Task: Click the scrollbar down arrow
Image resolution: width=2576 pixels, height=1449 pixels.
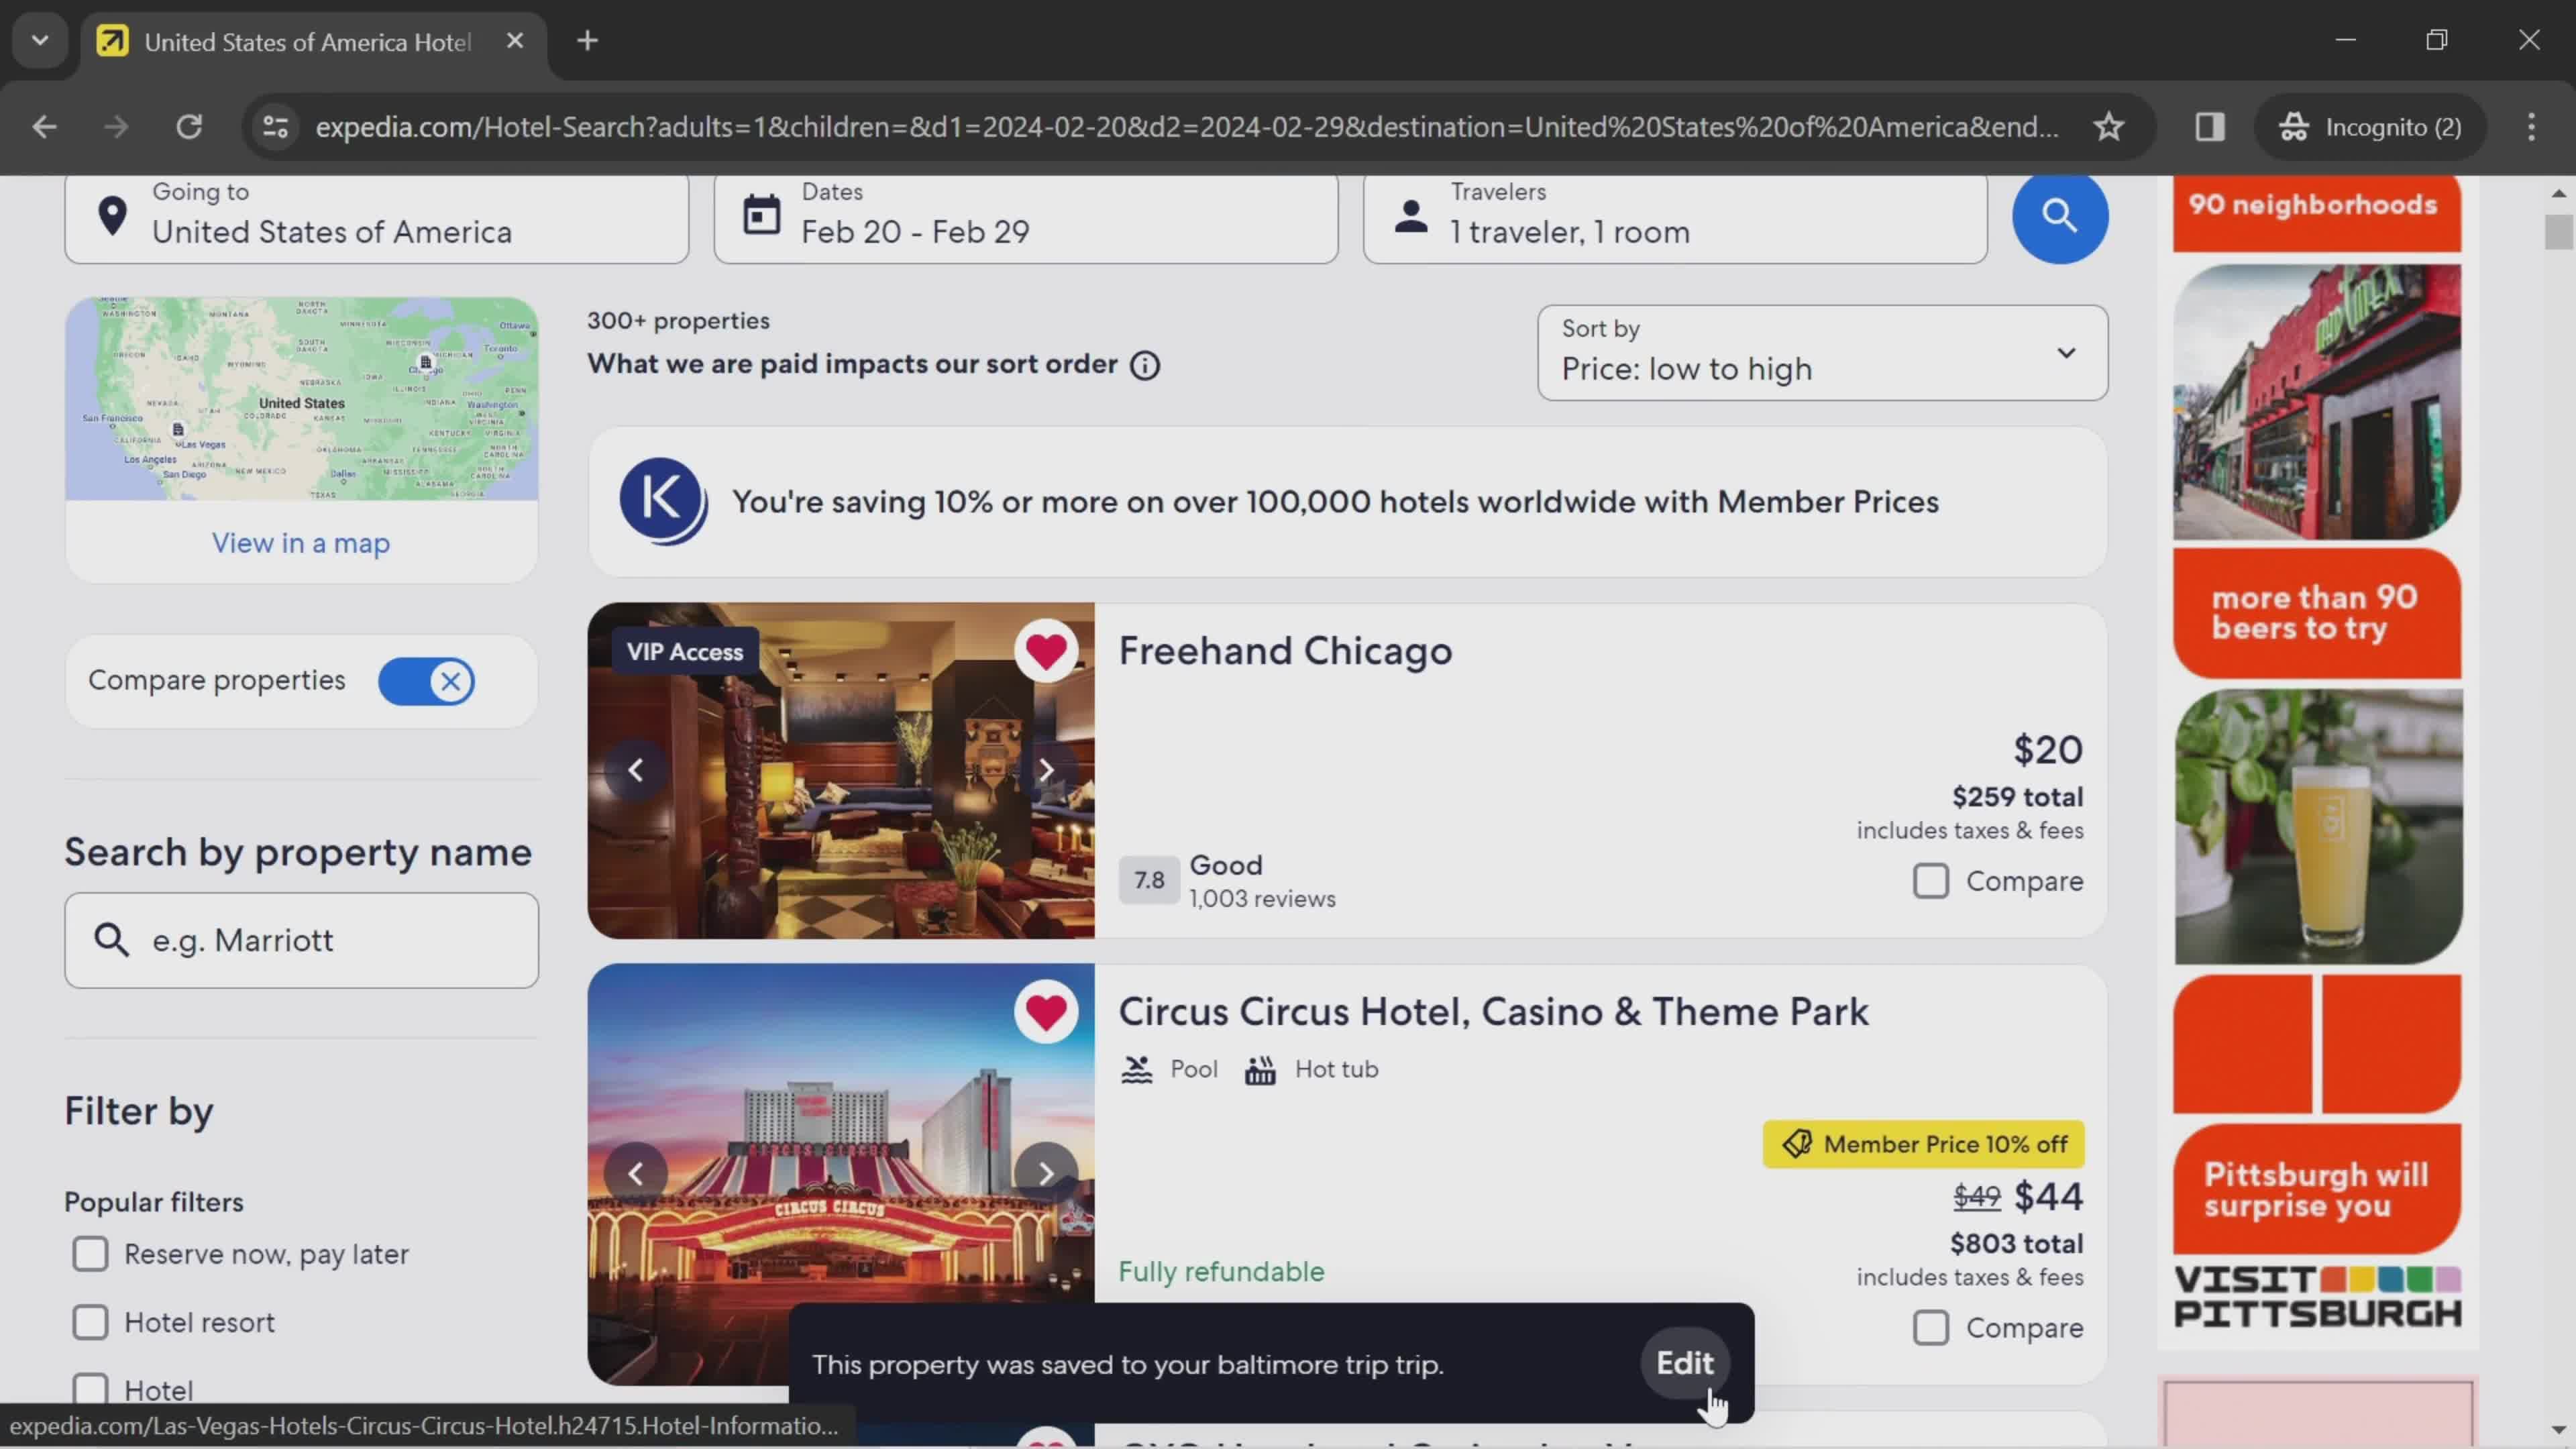Action: click(2559, 1430)
